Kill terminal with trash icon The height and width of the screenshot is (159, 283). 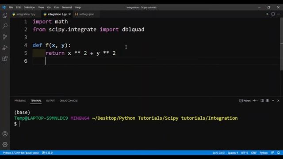(x=268, y=101)
